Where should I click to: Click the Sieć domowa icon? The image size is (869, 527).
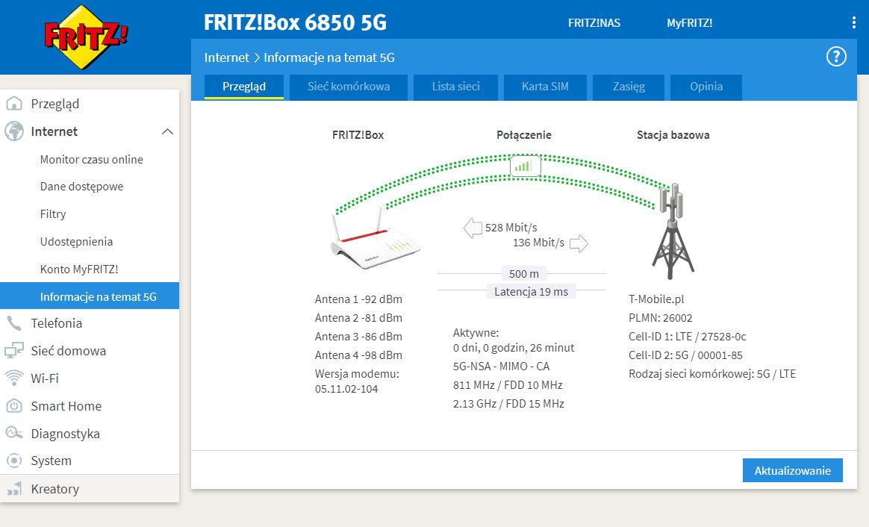point(15,350)
